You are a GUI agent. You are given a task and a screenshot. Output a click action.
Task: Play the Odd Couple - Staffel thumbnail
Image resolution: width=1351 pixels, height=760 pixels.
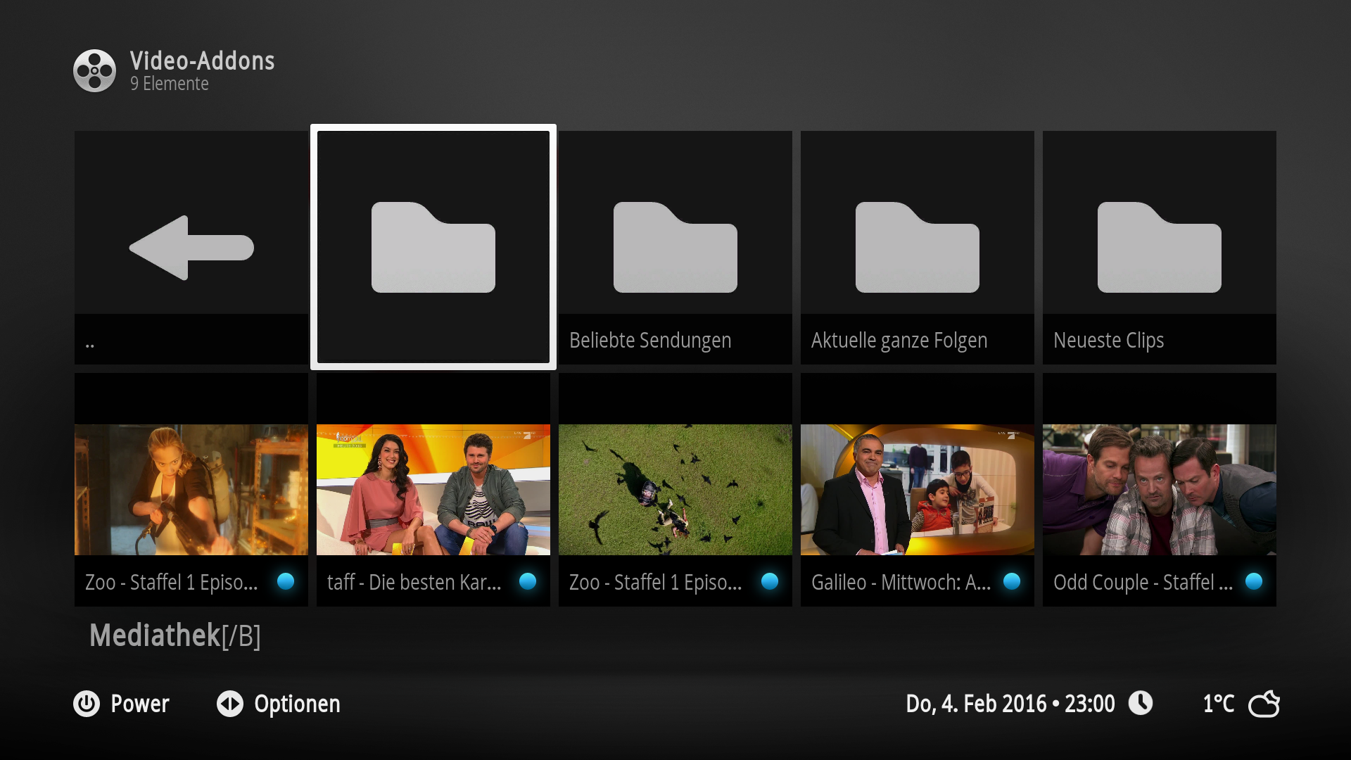tap(1160, 490)
